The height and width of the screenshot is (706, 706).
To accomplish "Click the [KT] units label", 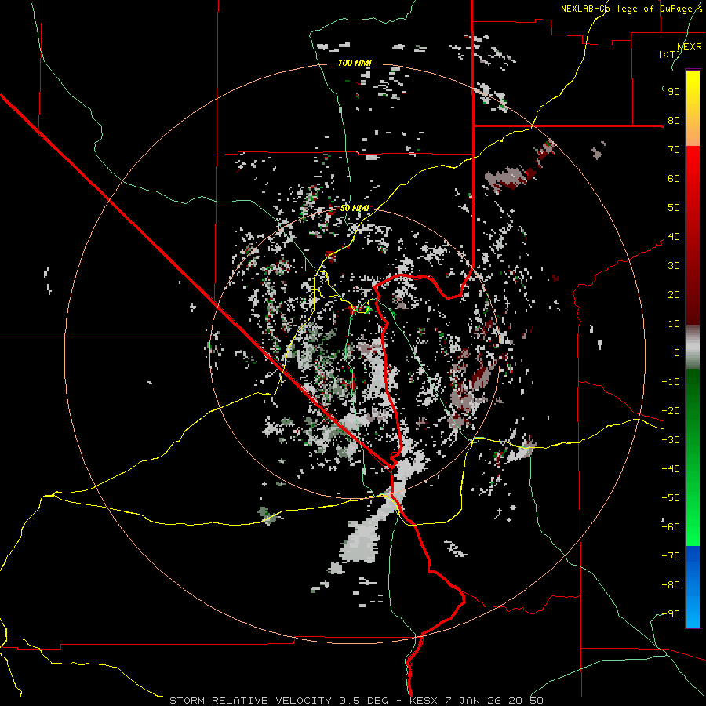I will point(669,54).
